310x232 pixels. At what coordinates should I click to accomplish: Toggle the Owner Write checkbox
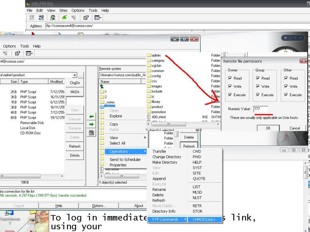point(230,86)
